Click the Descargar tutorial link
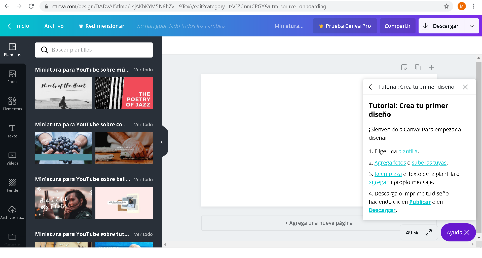This screenshot has height=258, width=482. [x=382, y=210]
